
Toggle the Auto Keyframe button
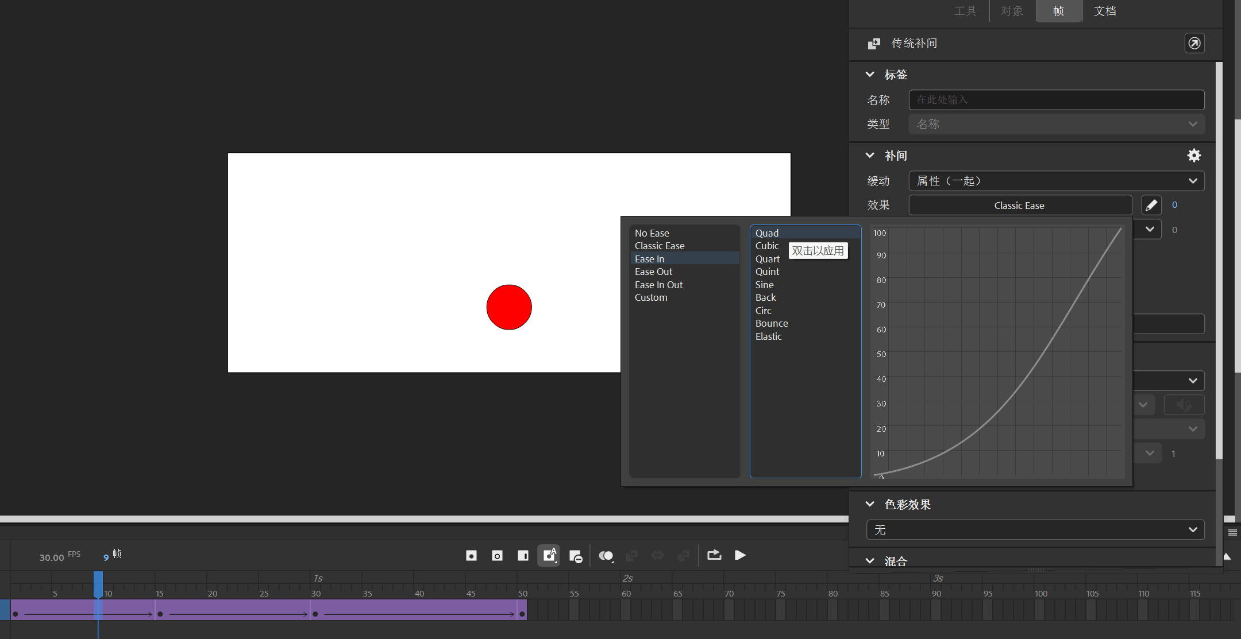point(549,556)
